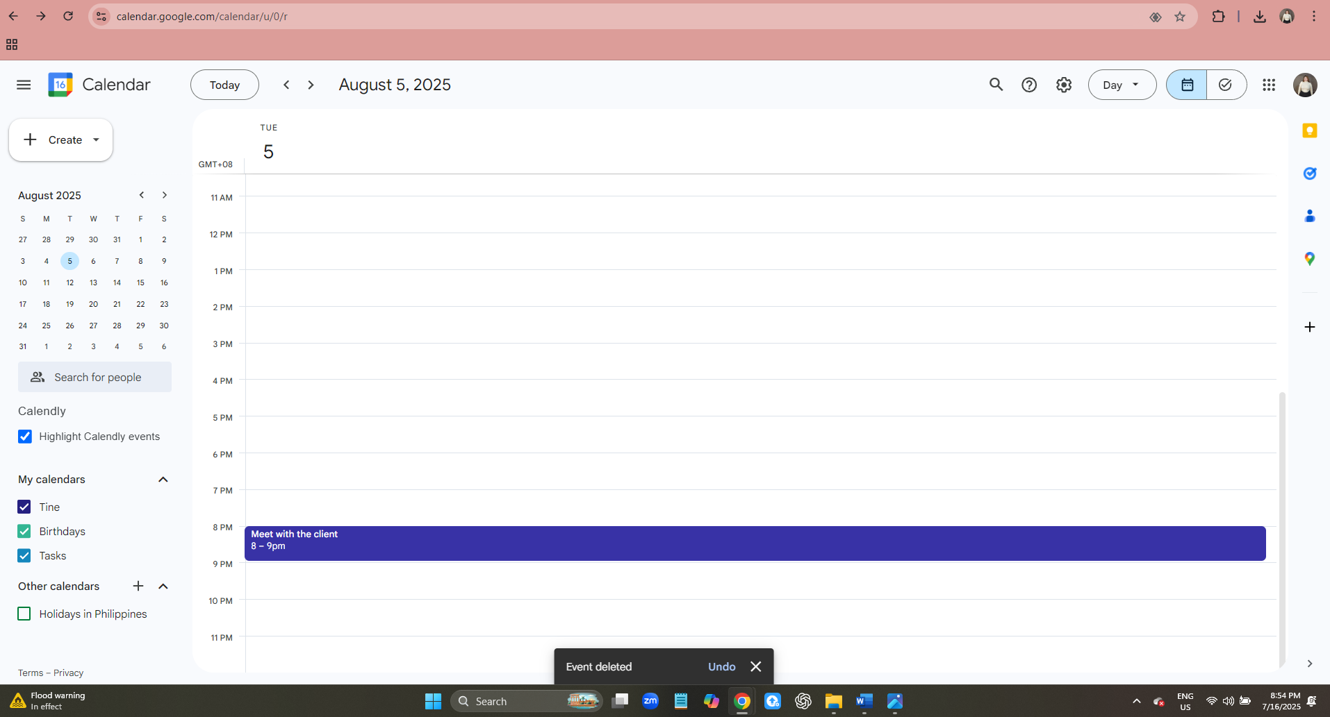Open Chrome three-dot menu

(1313, 17)
